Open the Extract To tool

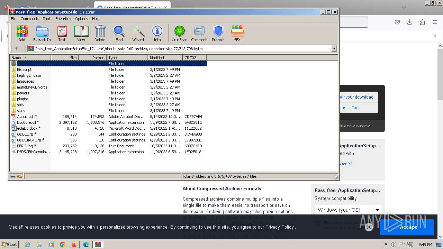pyautogui.click(x=42, y=34)
